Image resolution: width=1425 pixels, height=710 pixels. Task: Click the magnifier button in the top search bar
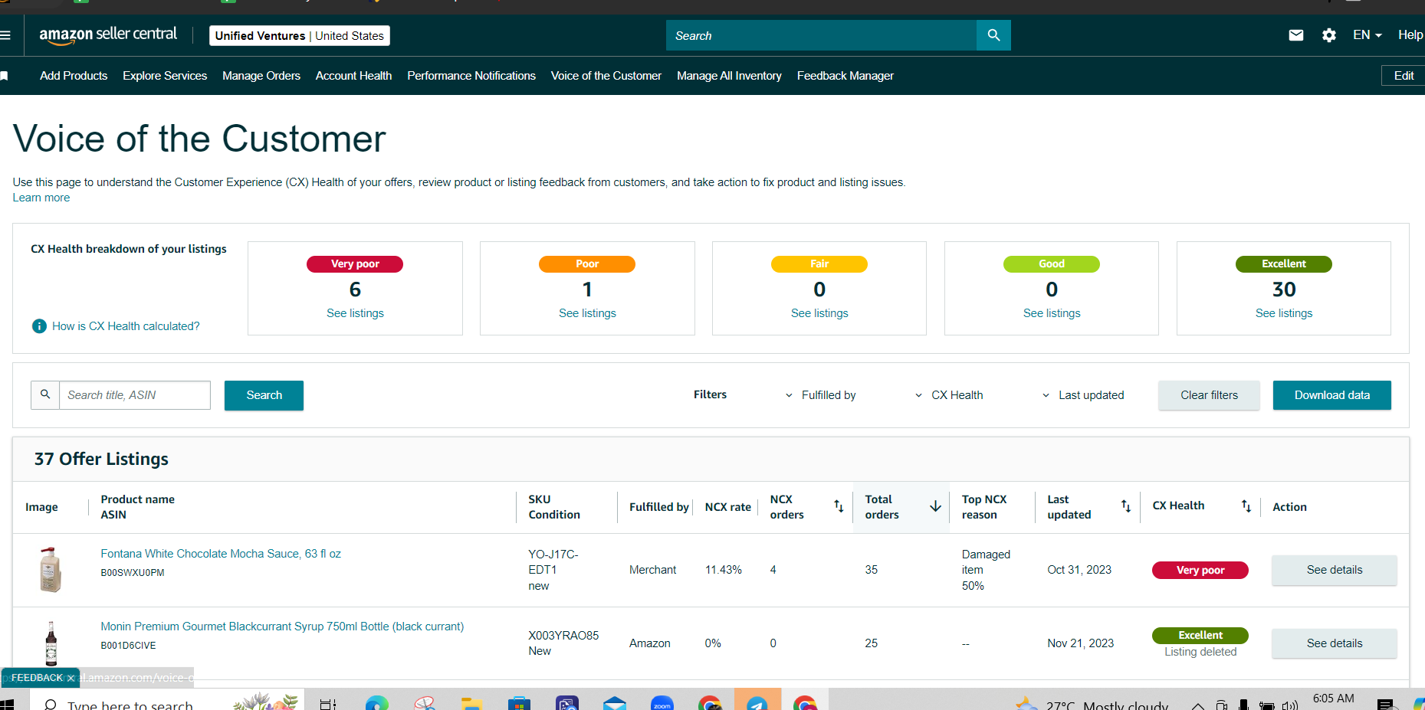[x=993, y=35]
